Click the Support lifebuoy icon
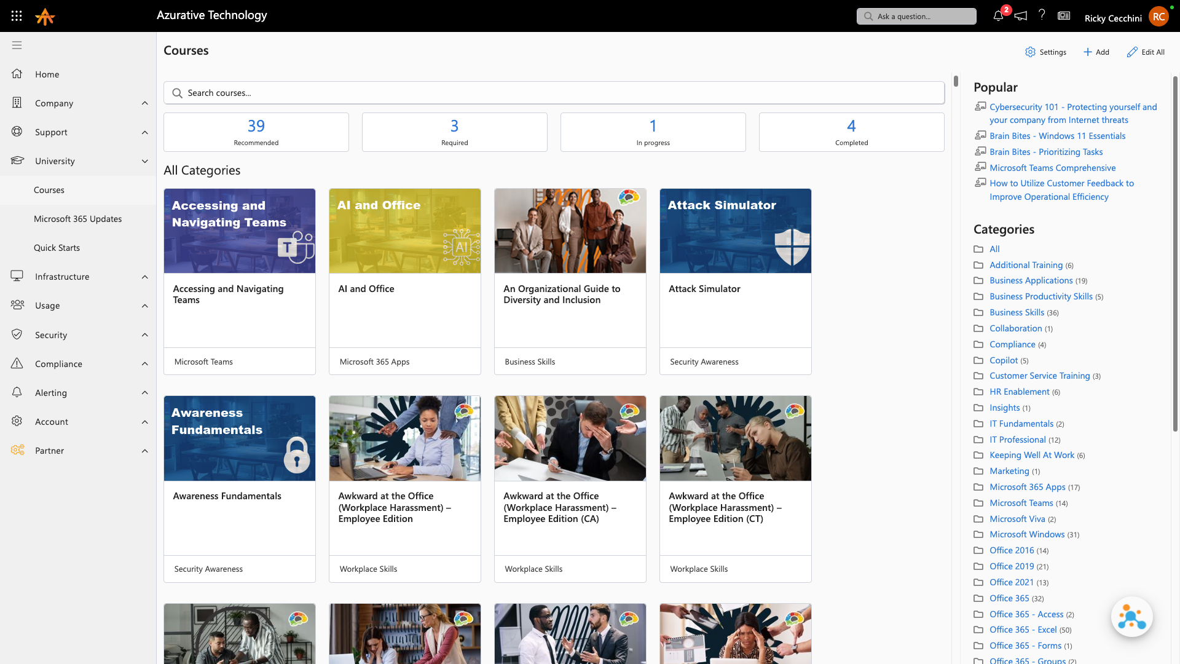Screen dimensions: 1180x664 tap(17, 132)
